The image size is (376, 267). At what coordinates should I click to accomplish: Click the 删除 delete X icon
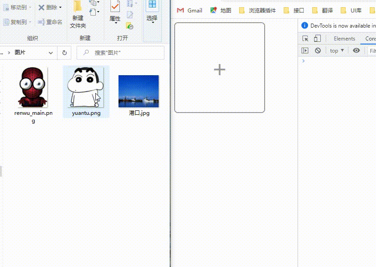click(x=41, y=8)
